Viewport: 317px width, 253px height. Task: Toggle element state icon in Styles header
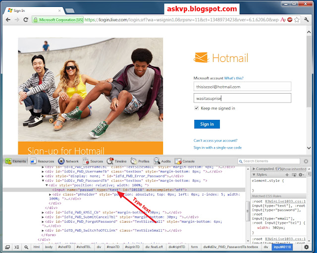(x=294, y=175)
